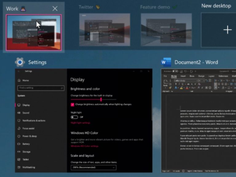
Task: Uncheck automatic brightness when lighting changes
Action: coord(73,104)
